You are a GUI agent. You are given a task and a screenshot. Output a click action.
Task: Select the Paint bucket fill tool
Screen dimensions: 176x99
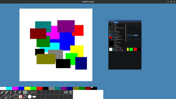pos(16,92)
